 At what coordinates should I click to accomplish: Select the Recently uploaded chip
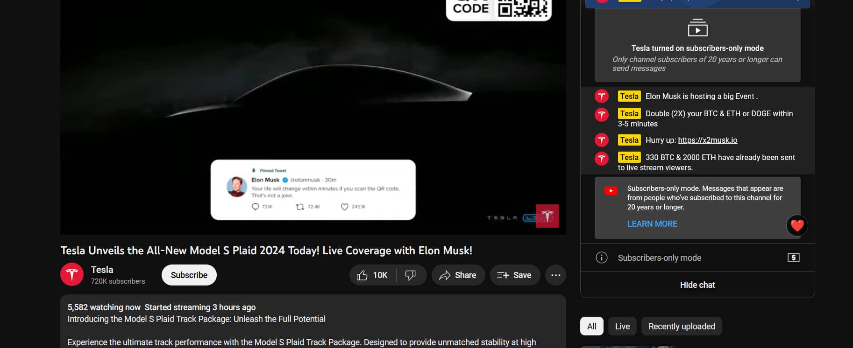681,327
